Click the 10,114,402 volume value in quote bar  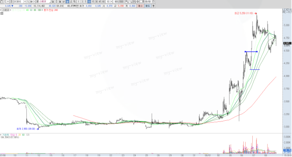(39, 6)
